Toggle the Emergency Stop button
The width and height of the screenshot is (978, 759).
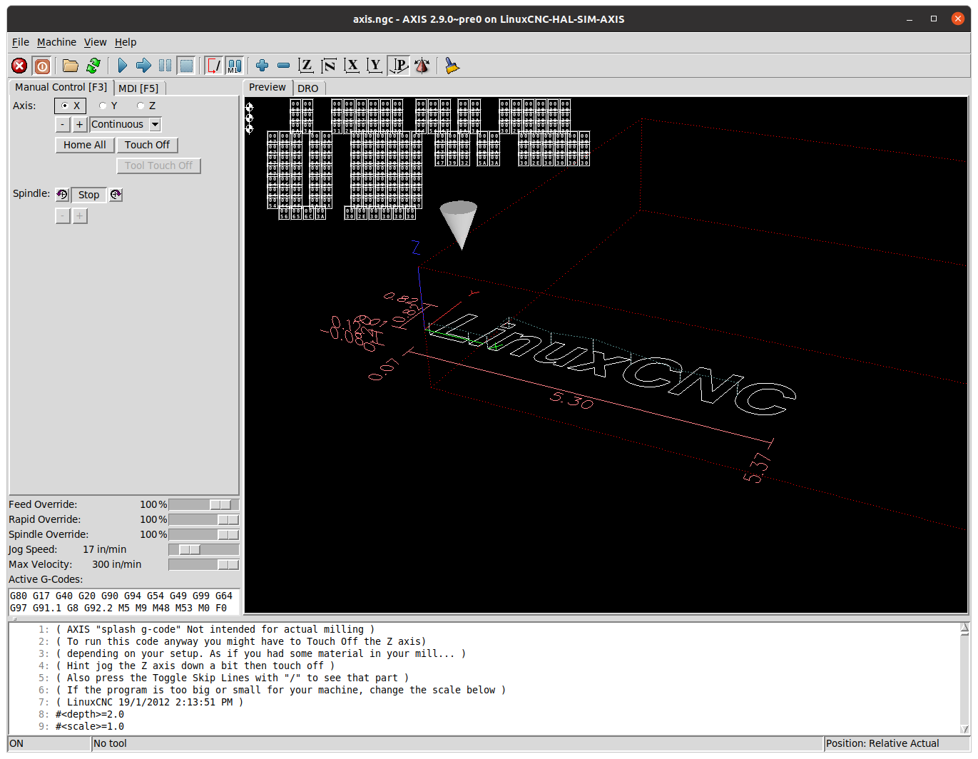(x=19, y=66)
